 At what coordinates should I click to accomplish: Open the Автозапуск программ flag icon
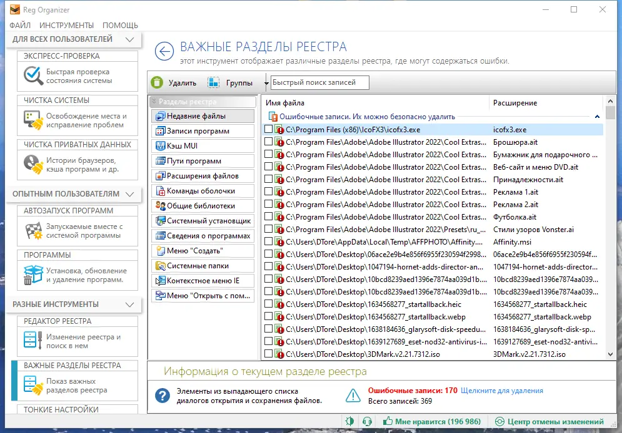(x=33, y=231)
